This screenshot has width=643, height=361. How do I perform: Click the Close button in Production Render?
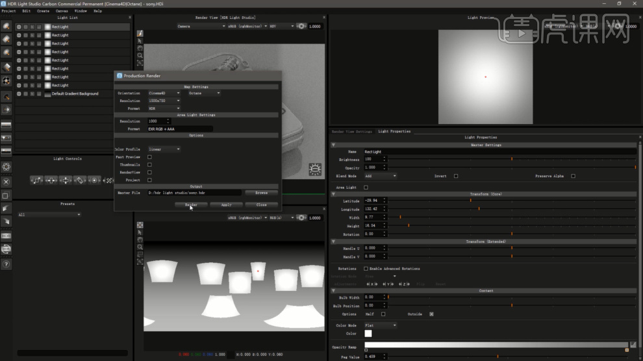(261, 205)
